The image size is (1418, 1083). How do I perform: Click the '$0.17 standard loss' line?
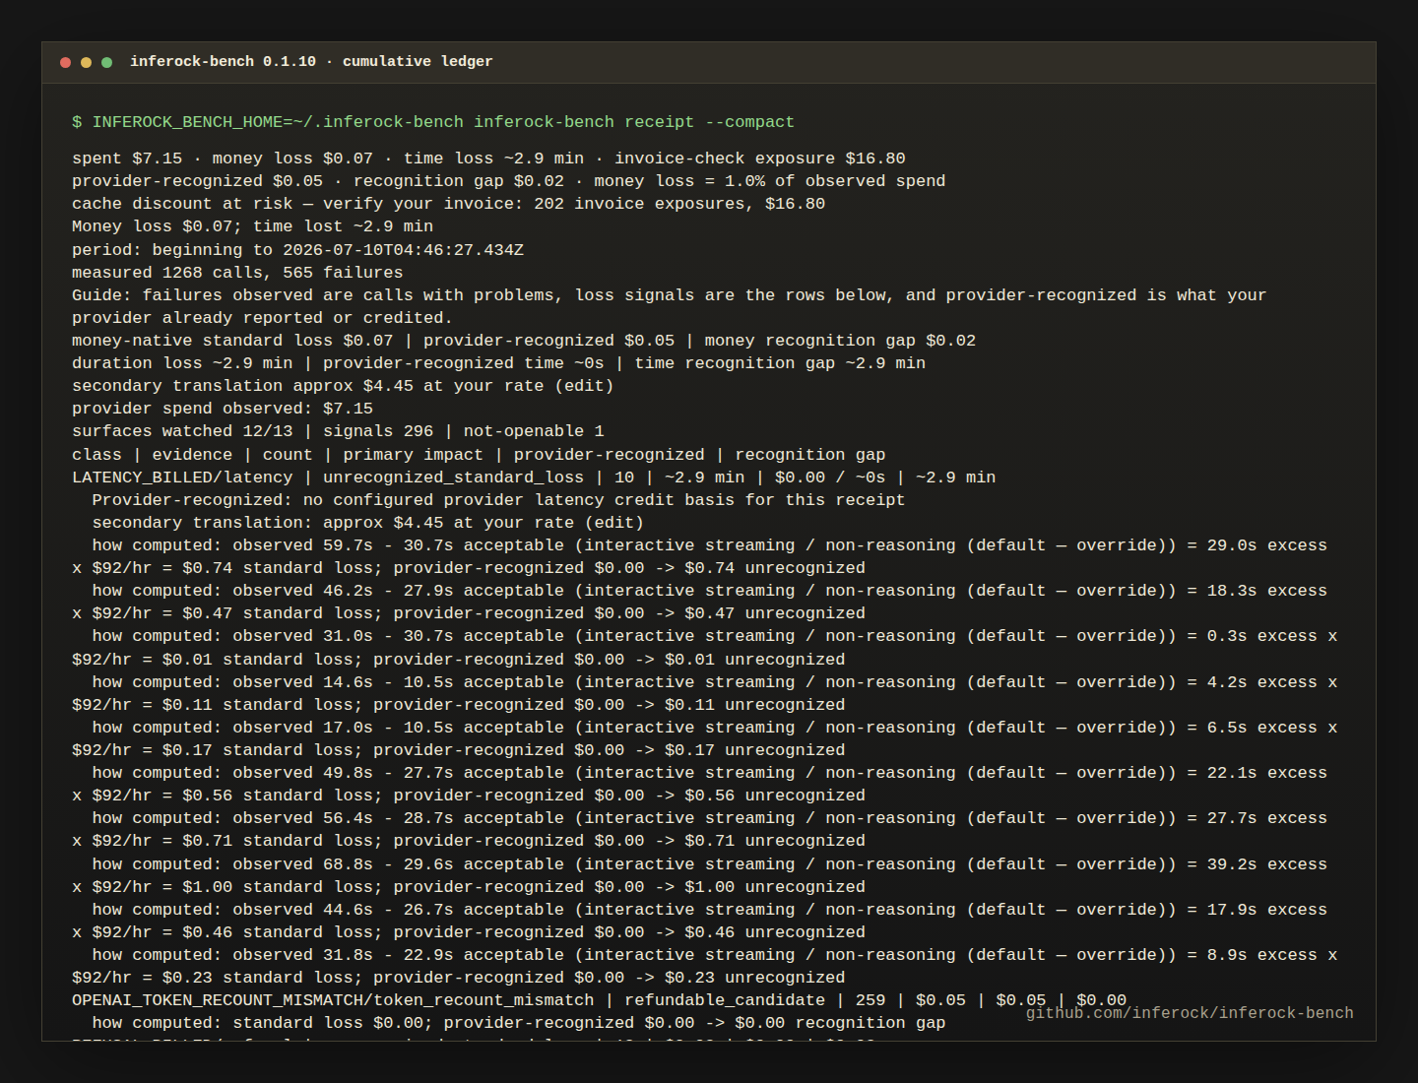pos(458,750)
